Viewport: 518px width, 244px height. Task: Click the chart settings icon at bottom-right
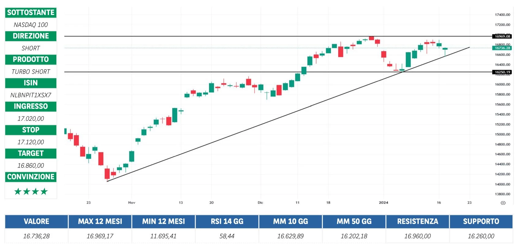(503, 203)
